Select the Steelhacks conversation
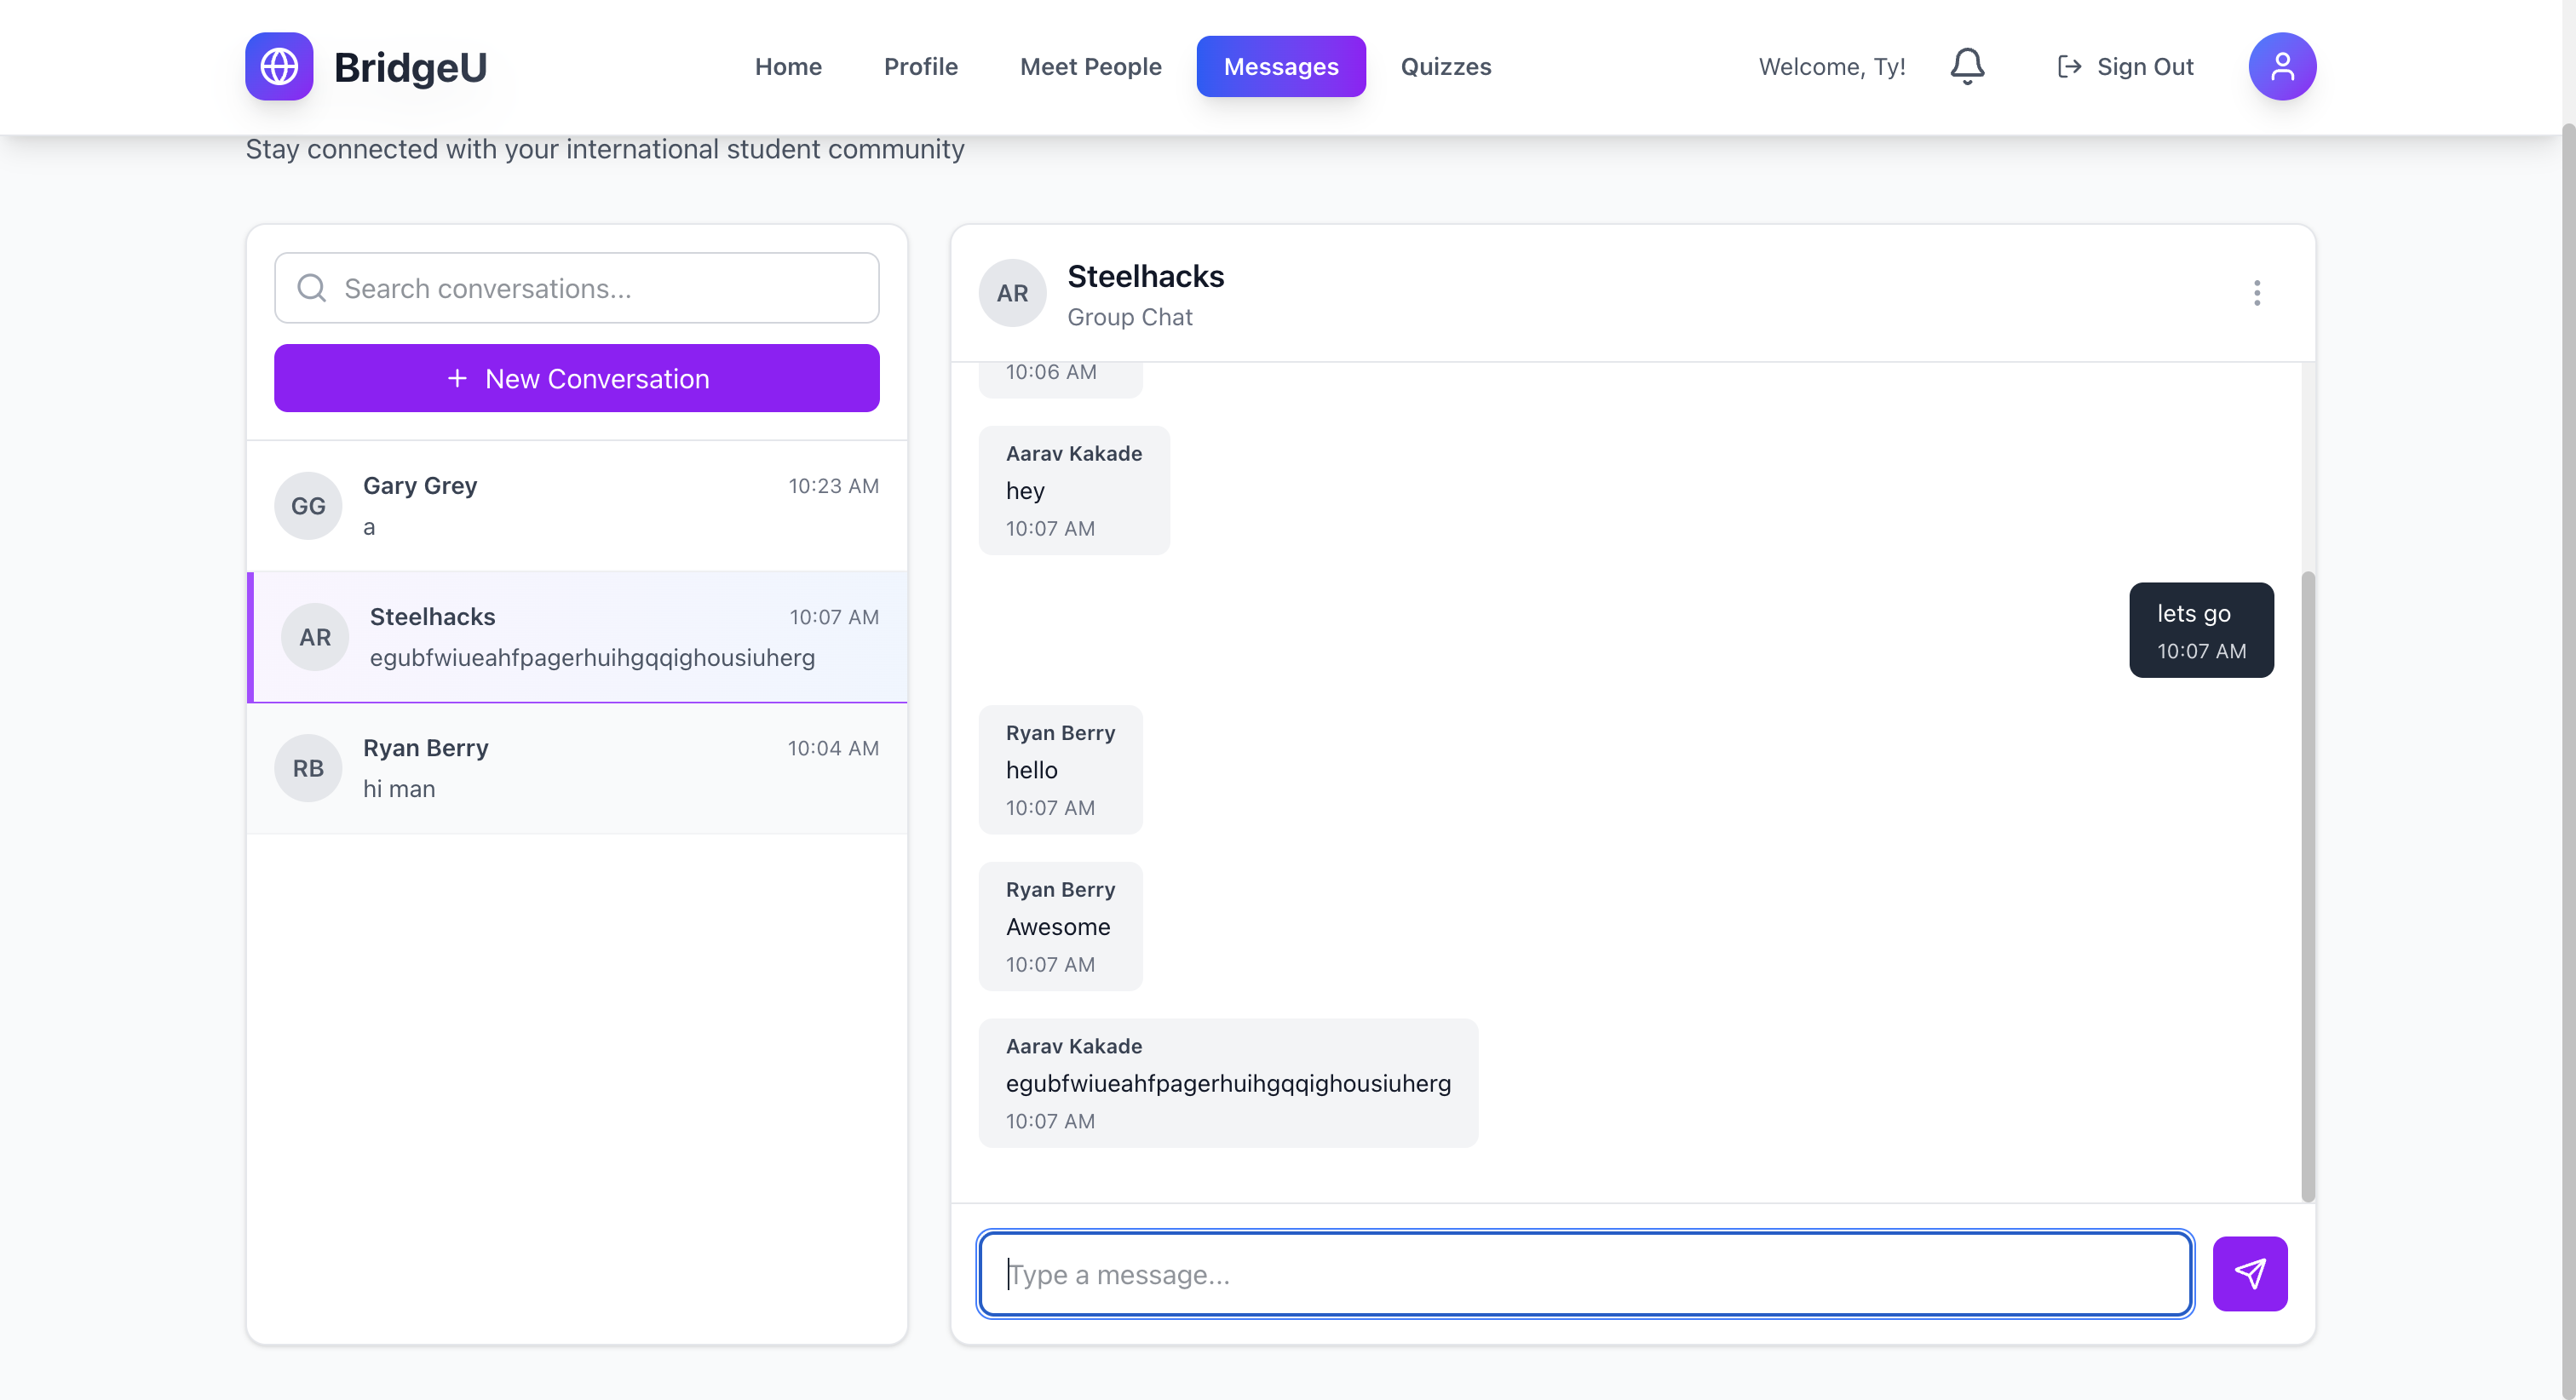 [x=592, y=637]
